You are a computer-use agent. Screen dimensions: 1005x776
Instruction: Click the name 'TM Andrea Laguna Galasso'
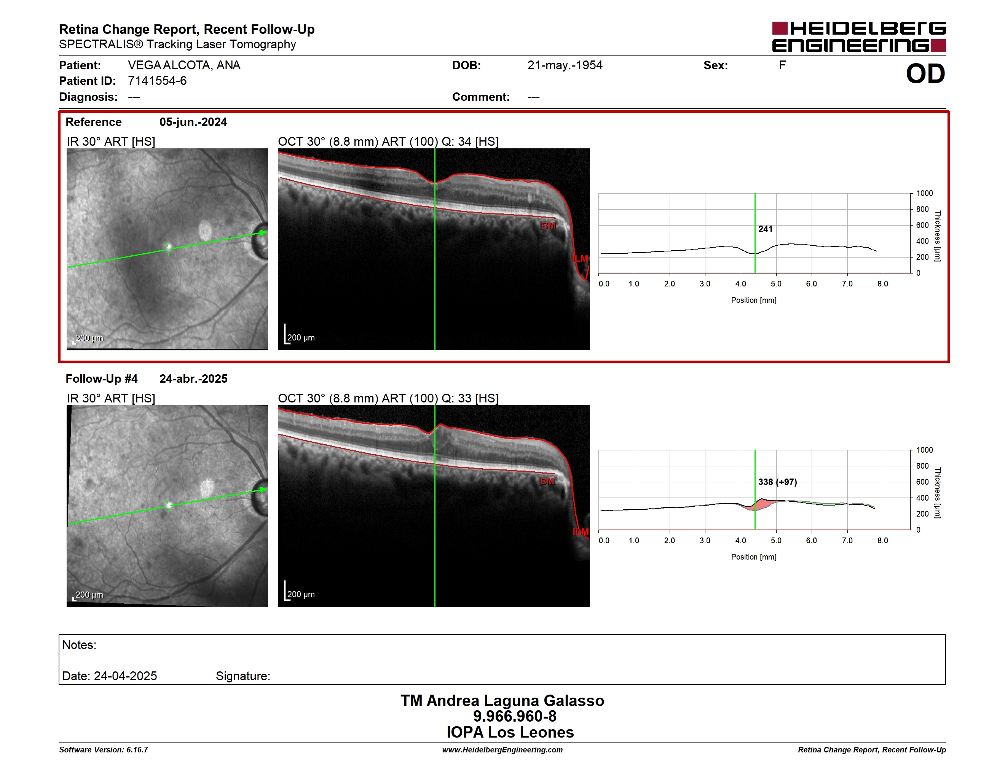point(502,701)
